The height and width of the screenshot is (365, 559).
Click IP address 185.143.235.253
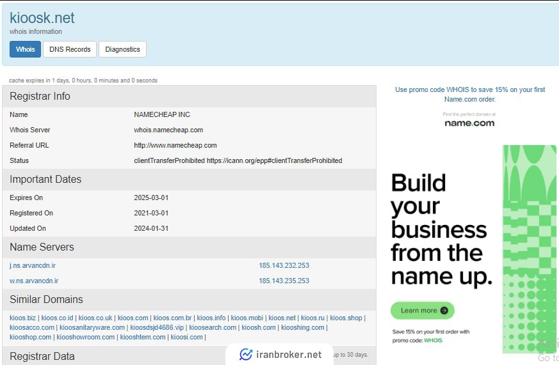pos(284,281)
